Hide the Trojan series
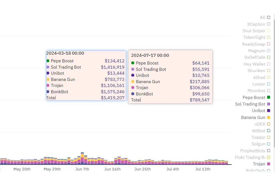The width and height of the screenshot is (275, 173). [x=268, y=164]
